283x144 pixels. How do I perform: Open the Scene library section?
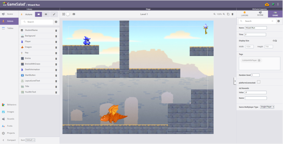[9, 14]
